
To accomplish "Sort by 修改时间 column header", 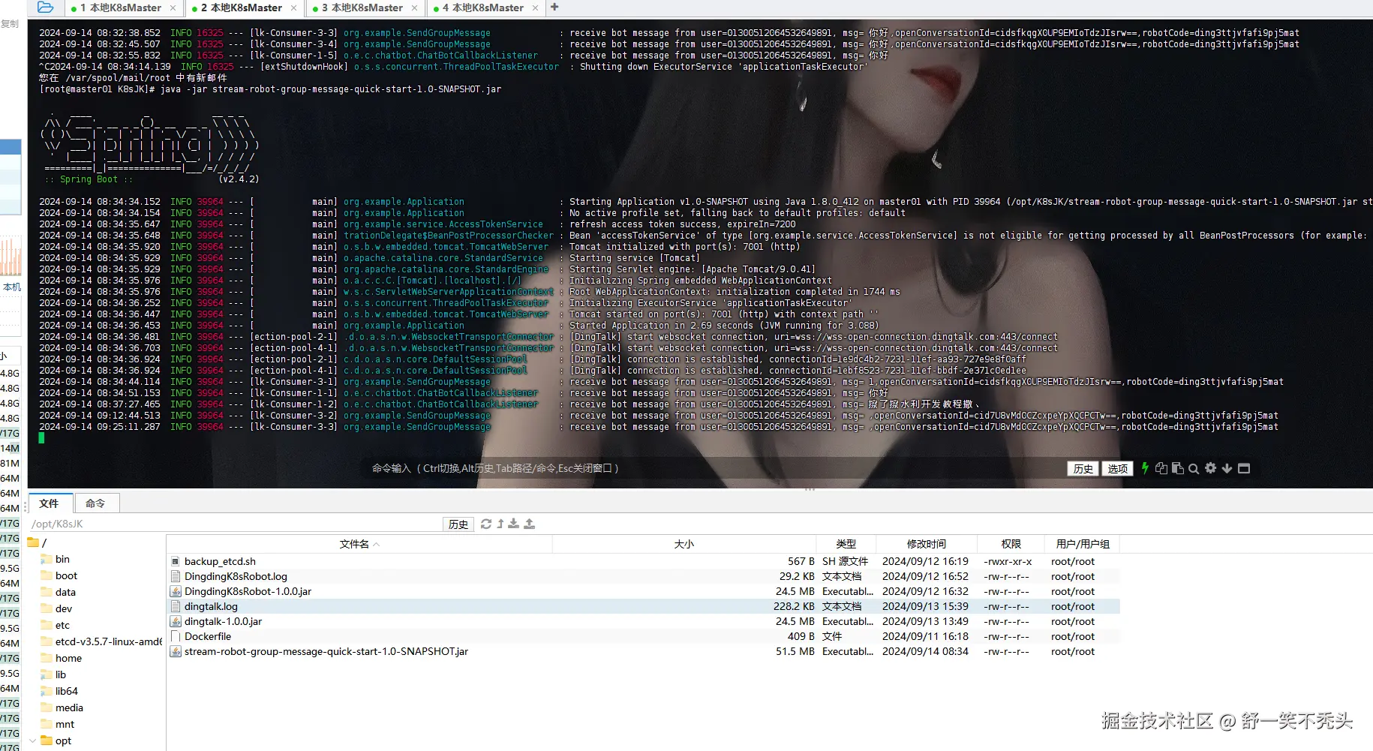I will pyautogui.click(x=927, y=544).
